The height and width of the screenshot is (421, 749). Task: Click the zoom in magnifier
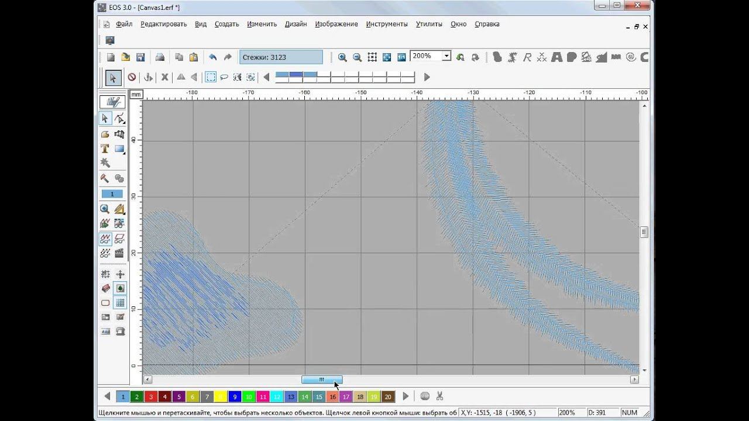coord(342,57)
